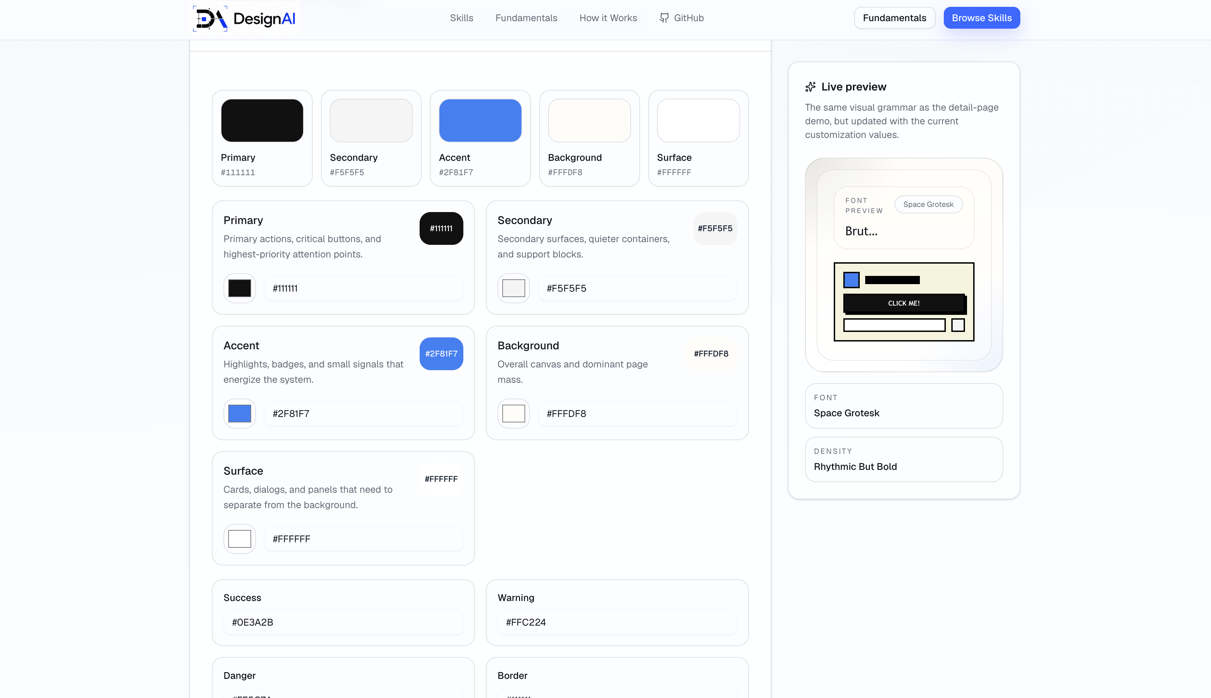Click the #FFFFFF badge in Surface card
Viewport: 1211px width, 698px height.
(441, 479)
